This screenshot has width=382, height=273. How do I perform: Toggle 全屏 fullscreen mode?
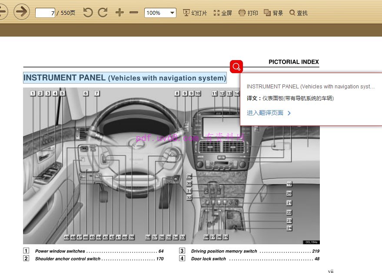pyautogui.click(x=223, y=13)
